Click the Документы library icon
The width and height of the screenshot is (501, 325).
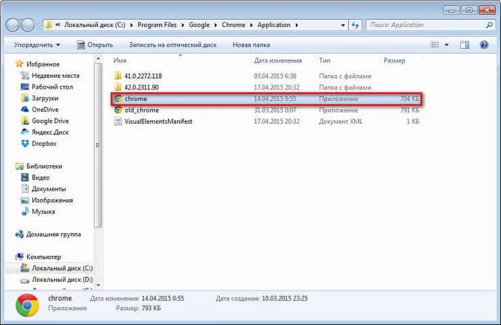[25, 188]
